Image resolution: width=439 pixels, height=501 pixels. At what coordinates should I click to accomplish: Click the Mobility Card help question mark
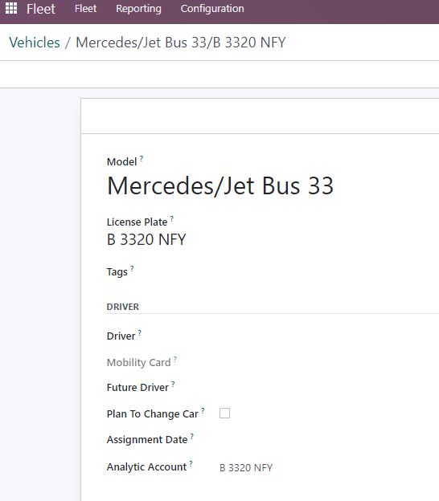(175, 359)
